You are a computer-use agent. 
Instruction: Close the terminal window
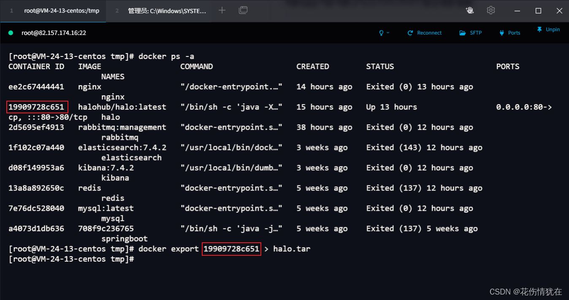pyautogui.click(x=559, y=11)
